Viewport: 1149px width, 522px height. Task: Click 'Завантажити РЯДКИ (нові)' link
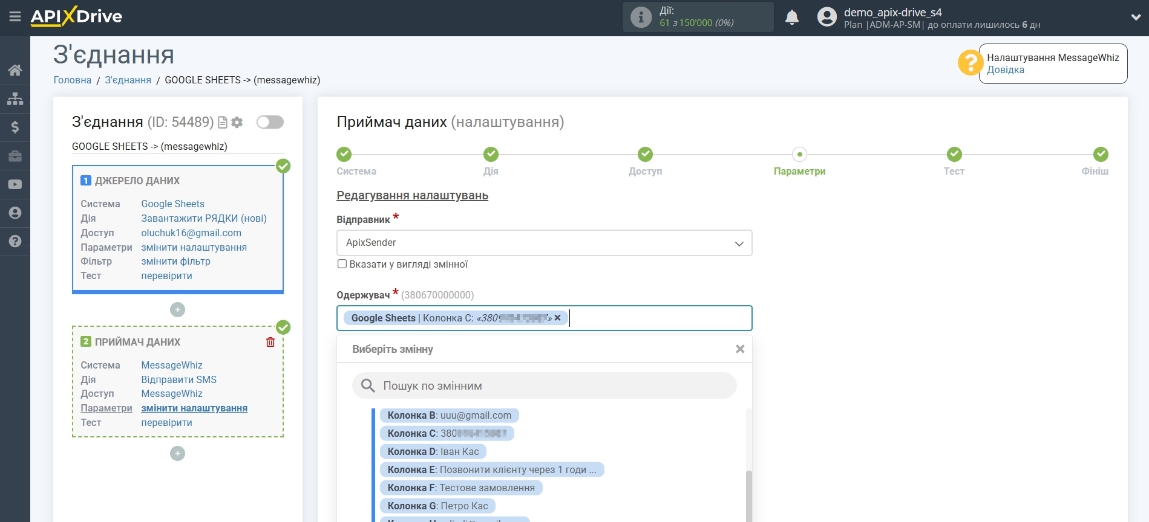[x=204, y=218]
